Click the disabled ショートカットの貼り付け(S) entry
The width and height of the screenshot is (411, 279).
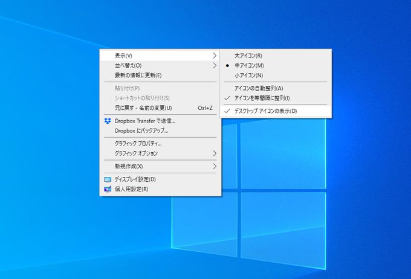160,98
